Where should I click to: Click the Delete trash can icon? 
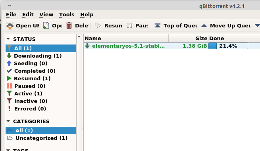point(69,26)
